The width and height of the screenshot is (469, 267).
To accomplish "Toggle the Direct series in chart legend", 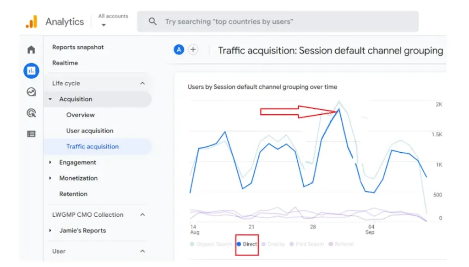I will [x=247, y=244].
